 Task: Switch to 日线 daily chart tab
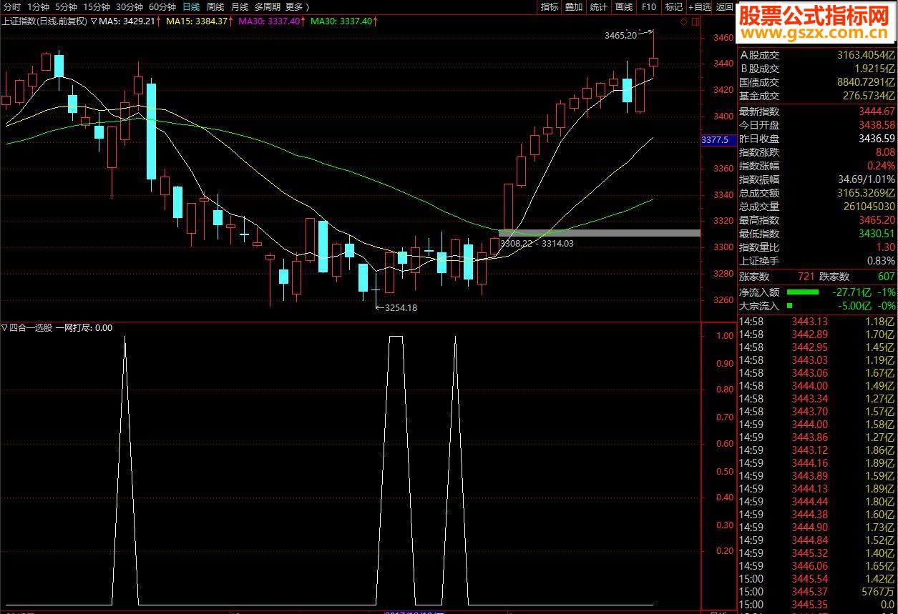[191, 6]
